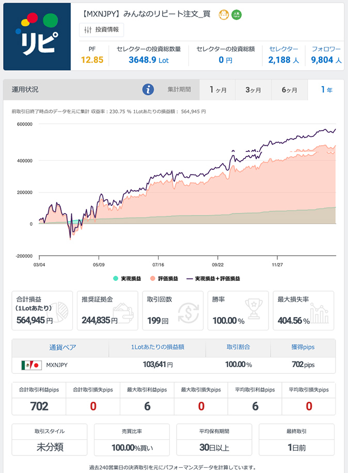Choose the 6ヶ月 aggregation period
The image size is (348, 473).
[x=289, y=90]
